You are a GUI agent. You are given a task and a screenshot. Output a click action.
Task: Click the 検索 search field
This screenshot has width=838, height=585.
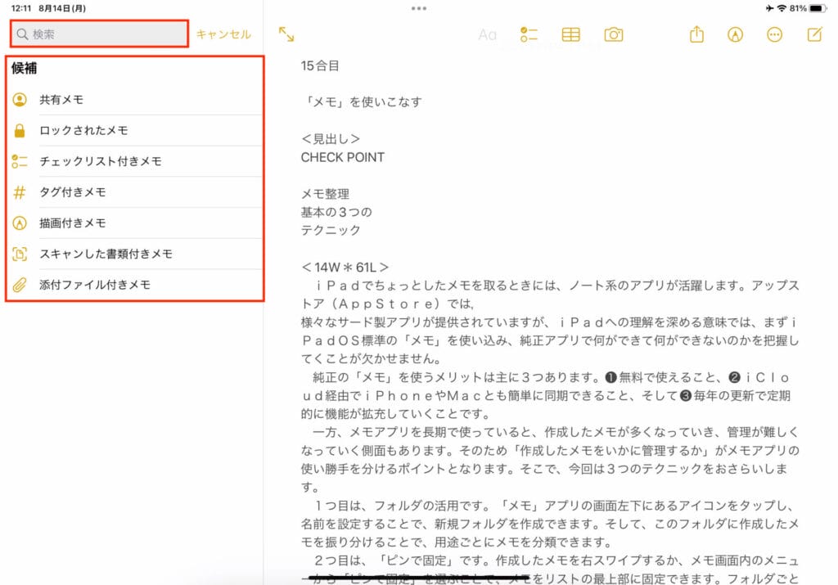pos(100,34)
